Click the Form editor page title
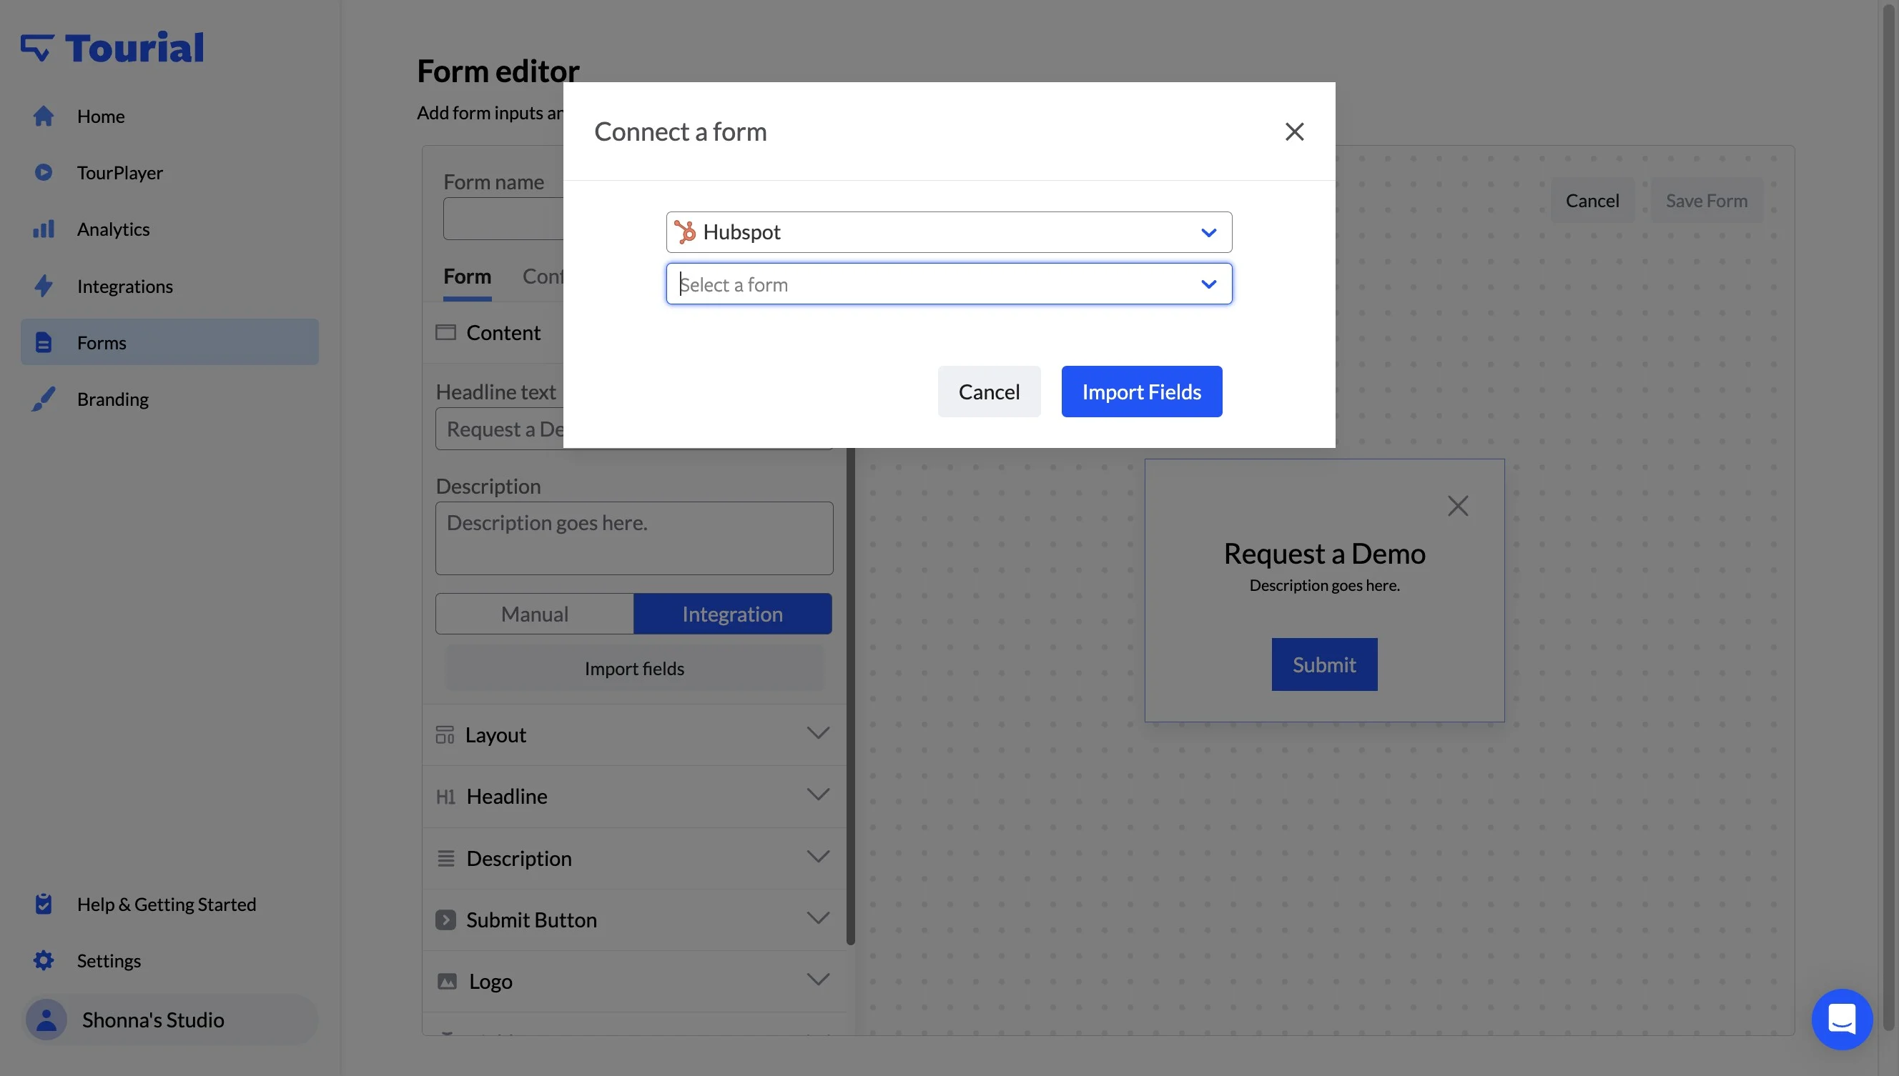Viewport: 1899px width, 1076px height. (498, 71)
